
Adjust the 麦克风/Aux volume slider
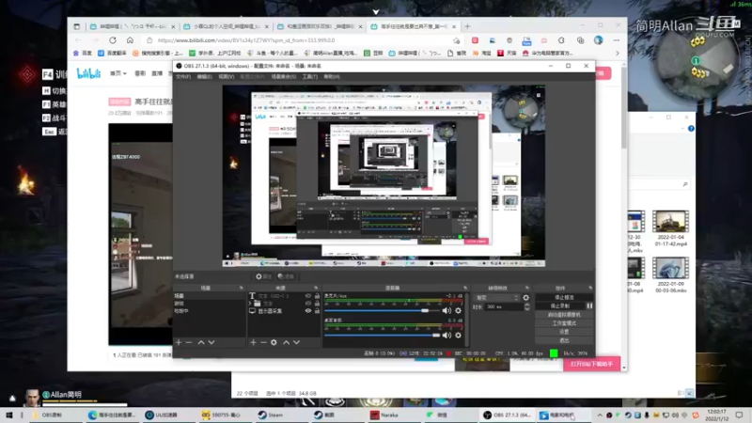[x=383, y=311]
